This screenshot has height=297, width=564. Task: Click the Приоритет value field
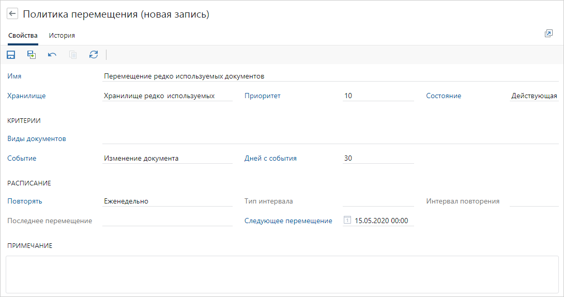tap(378, 96)
